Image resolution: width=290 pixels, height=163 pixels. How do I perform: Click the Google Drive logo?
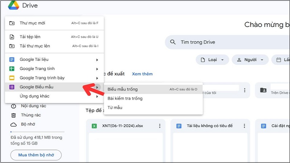(13, 5)
